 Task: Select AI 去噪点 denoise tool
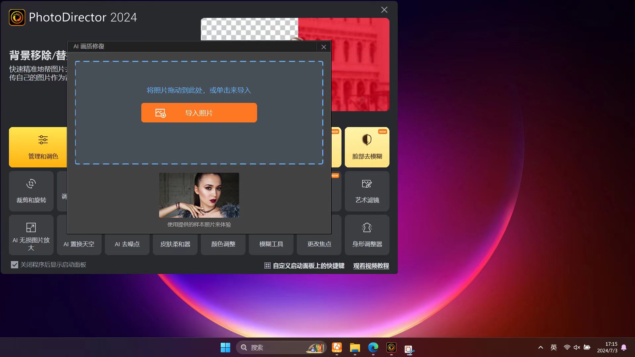coord(127,244)
